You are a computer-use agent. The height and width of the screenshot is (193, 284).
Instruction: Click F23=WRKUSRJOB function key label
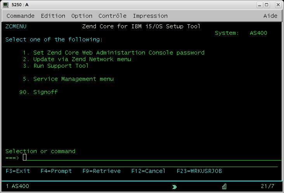pyautogui.click(x=199, y=171)
